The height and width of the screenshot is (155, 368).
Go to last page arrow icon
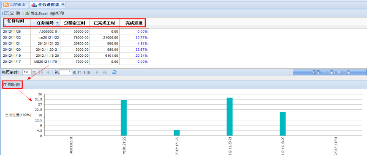tap(104, 72)
